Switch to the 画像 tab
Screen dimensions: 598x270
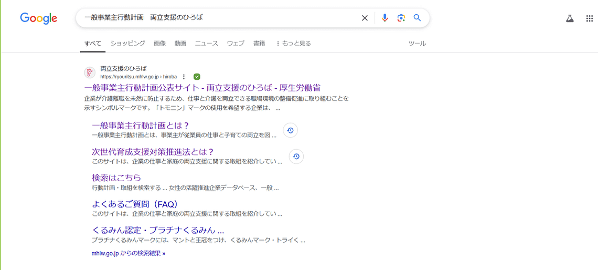click(x=159, y=44)
